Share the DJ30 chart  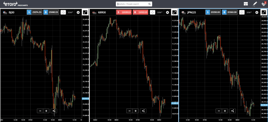pos(54,111)
